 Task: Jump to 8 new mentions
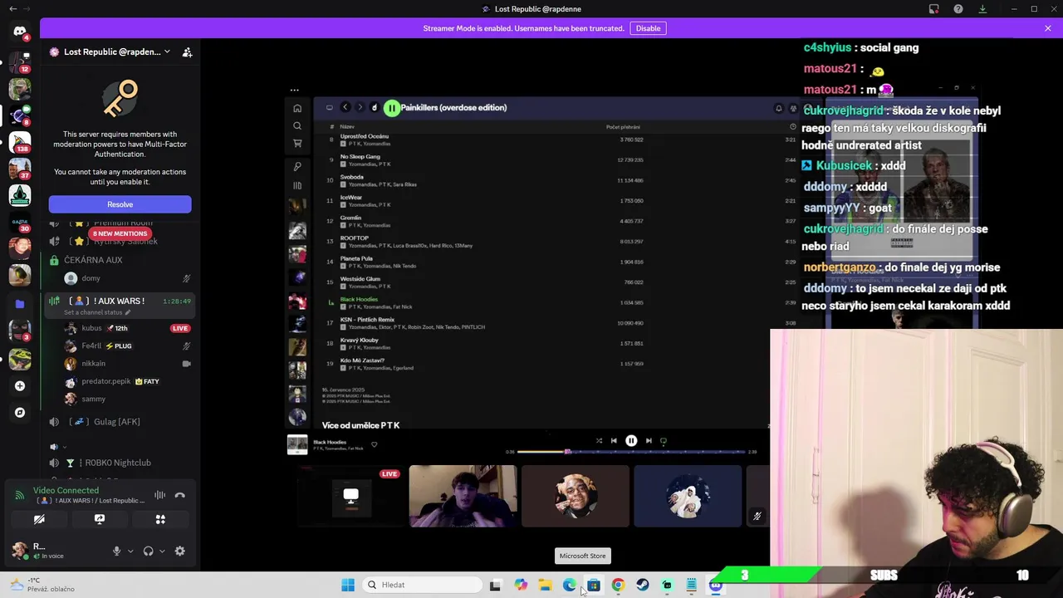pyautogui.click(x=120, y=233)
